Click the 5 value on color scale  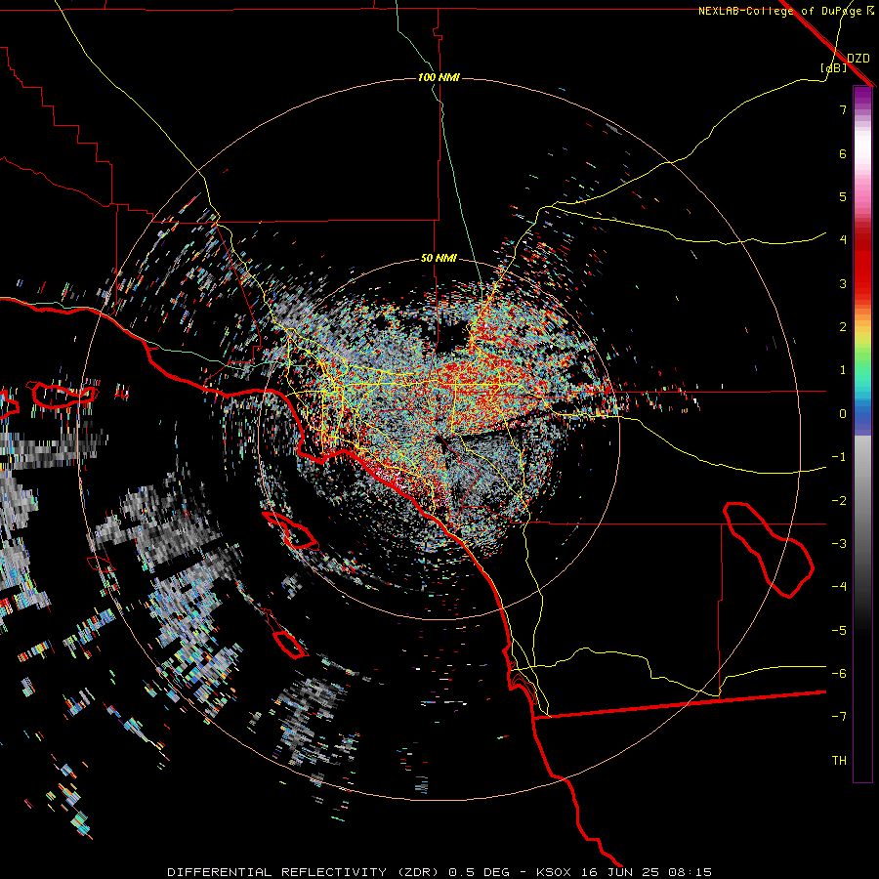843,196
